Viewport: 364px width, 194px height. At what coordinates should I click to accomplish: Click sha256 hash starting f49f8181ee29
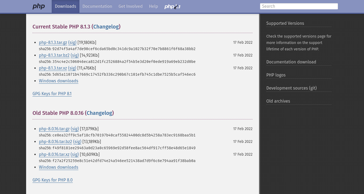[x=124, y=148]
